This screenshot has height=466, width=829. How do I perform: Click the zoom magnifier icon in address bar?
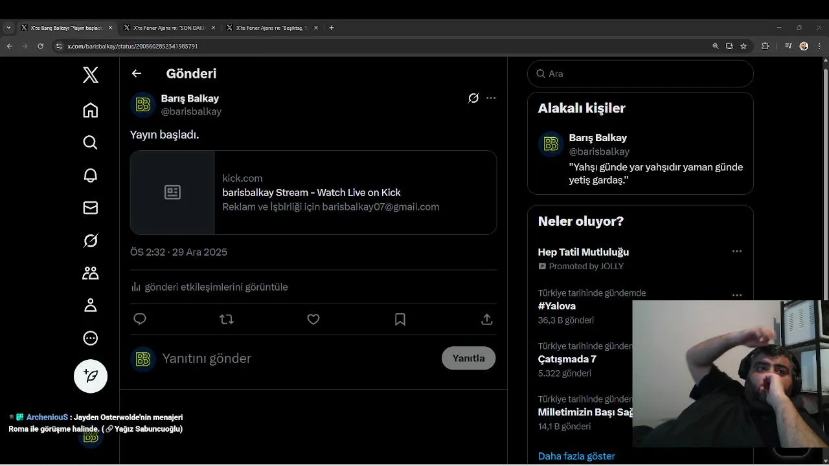[716, 46]
